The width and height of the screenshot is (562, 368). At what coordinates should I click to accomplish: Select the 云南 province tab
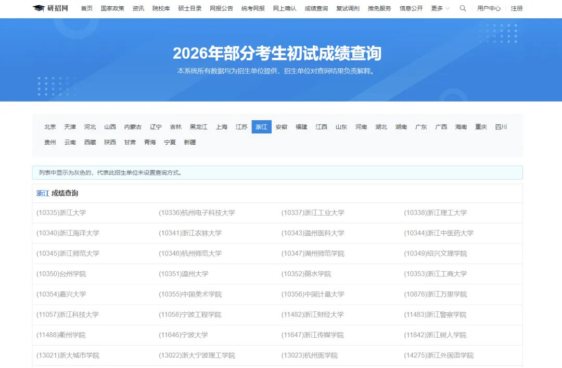click(70, 143)
